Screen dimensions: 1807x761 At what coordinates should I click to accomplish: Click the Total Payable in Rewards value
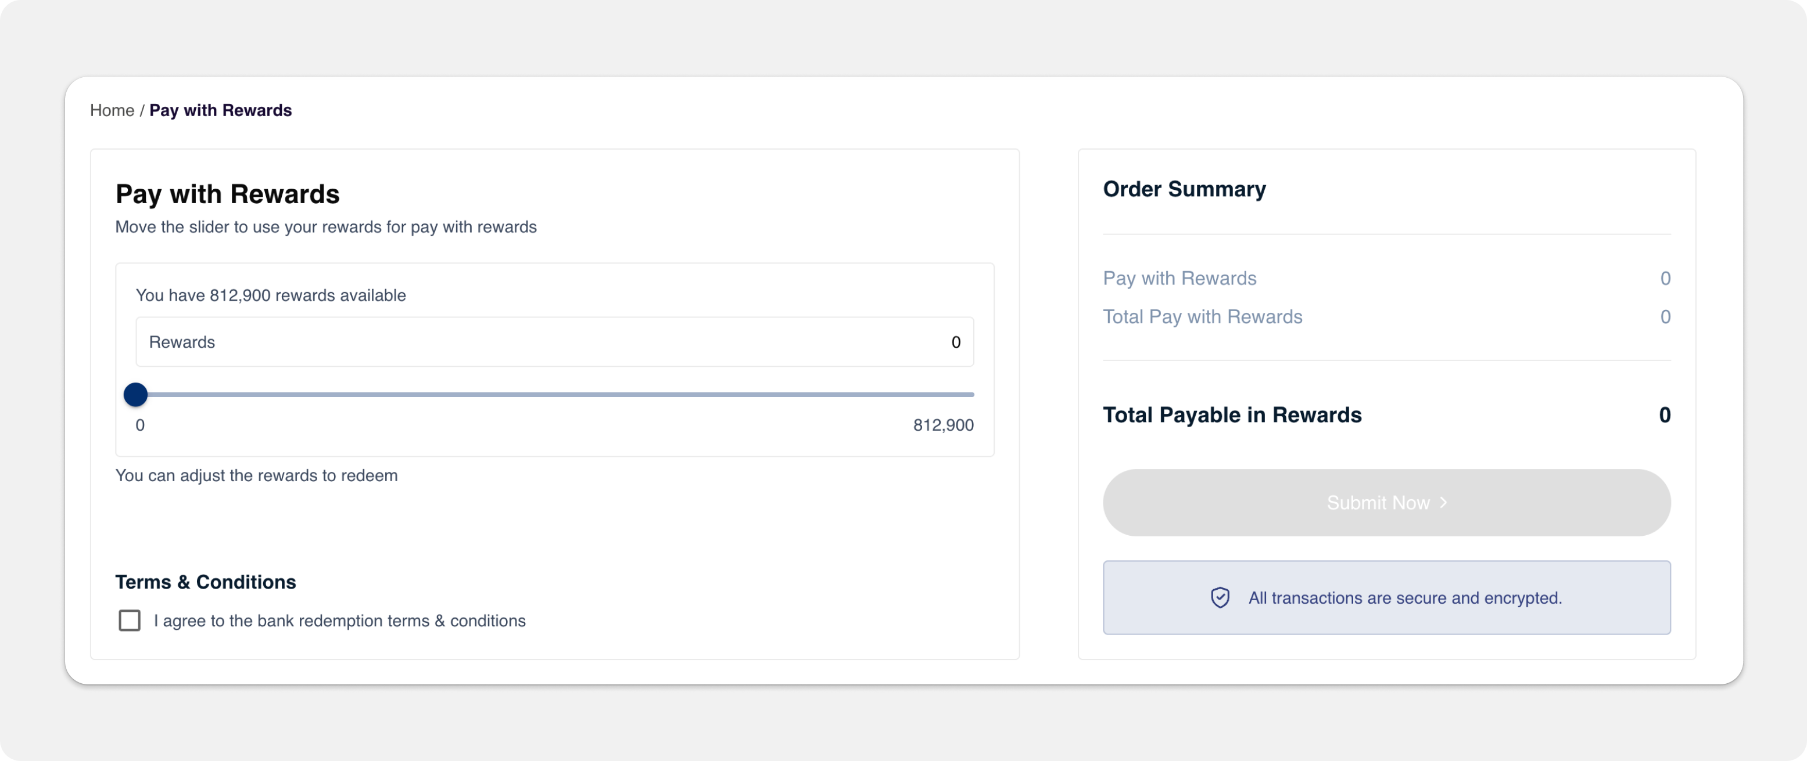pos(1664,415)
